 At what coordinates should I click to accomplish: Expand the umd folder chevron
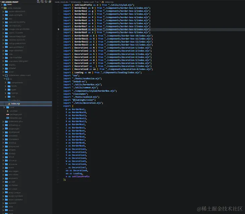(4, 107)
